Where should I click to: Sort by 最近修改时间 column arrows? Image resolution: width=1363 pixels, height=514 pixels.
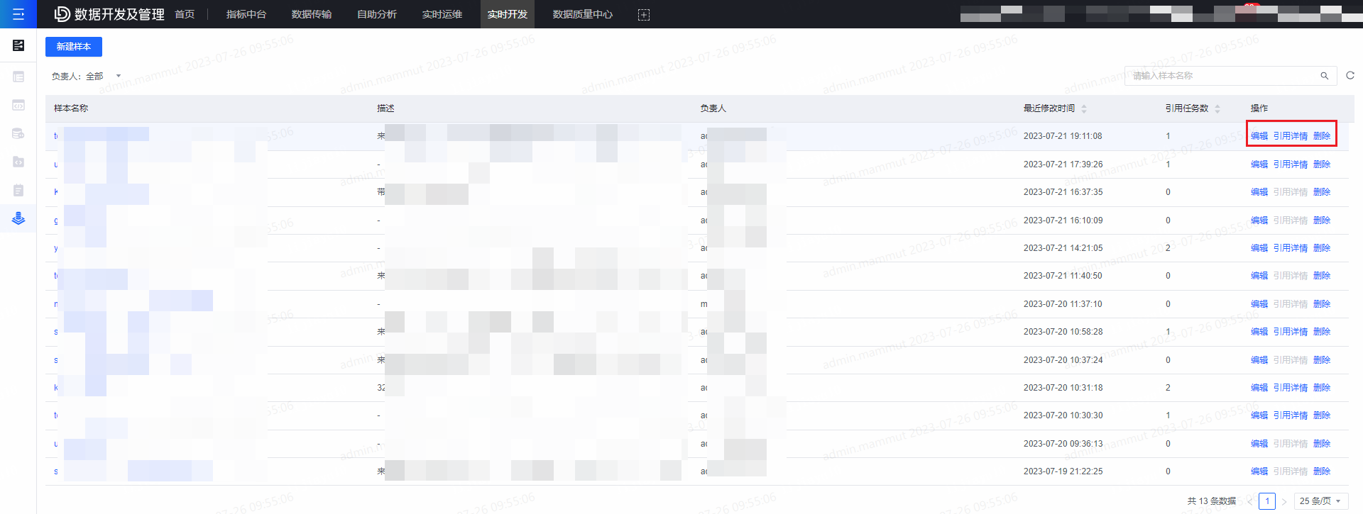pos(1084,108)
